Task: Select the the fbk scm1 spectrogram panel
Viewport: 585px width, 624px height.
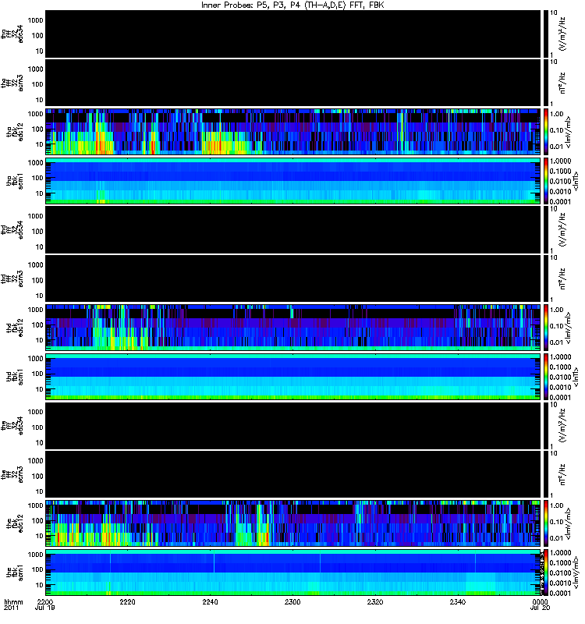Action: [x=292, y=572]
